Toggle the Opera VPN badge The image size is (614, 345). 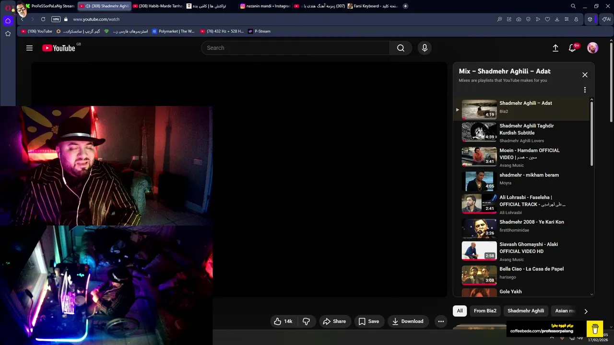tap(56, 19)
